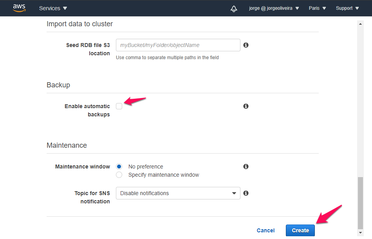Open the notifications bell icon
The image size is (372, 239).
click(x=234, y=8)
